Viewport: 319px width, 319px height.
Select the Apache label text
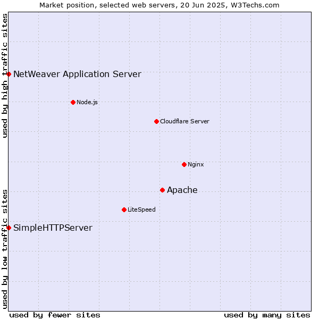click(182, 190)
